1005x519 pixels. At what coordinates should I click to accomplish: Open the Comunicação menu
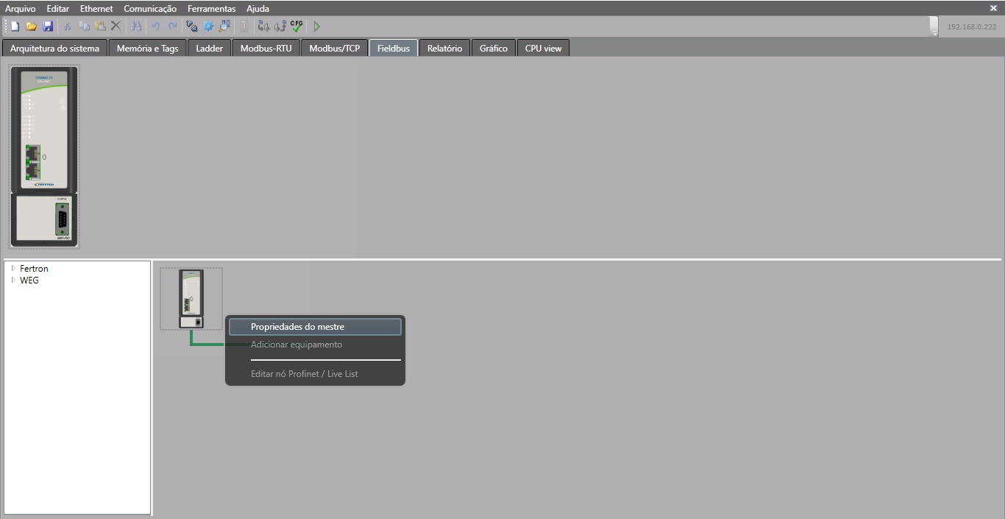tap(150, 9)
